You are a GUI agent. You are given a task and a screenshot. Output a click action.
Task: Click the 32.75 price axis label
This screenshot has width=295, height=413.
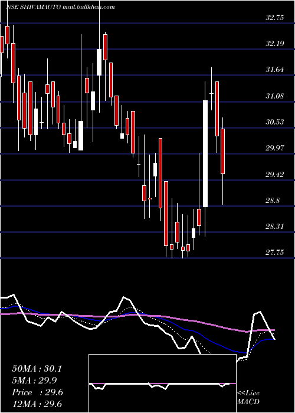tap(275, 18)
